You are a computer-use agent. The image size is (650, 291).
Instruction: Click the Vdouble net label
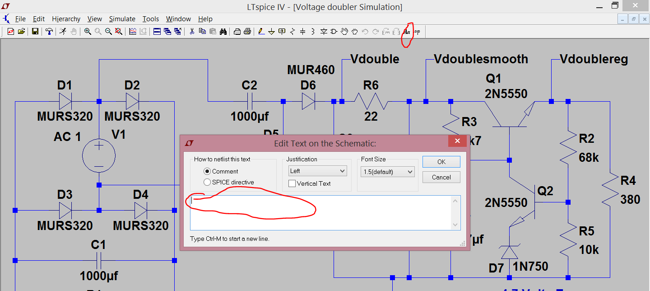tap(375, 59)
